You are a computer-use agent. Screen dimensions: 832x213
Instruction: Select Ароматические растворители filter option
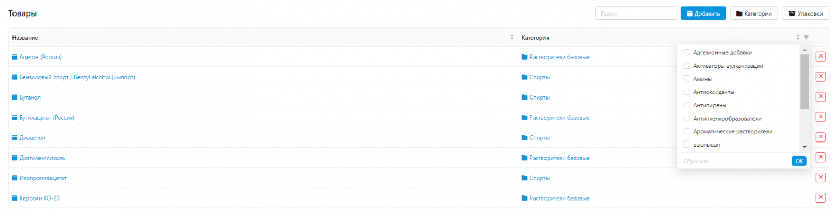click(687, 132)
